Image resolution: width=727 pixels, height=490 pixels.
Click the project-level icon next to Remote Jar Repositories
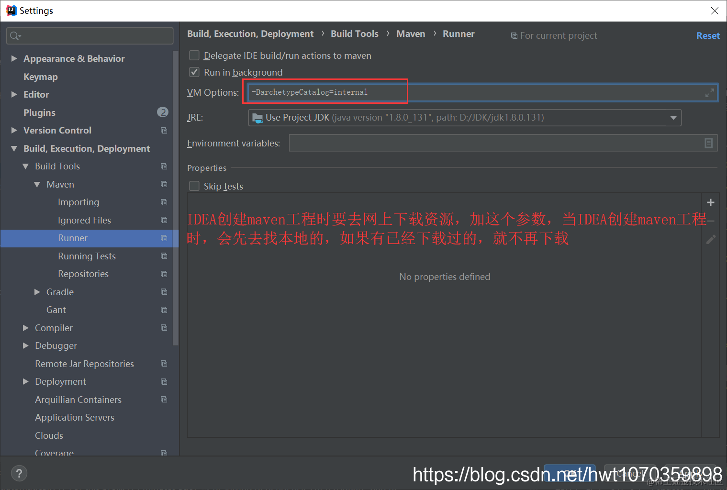click(164, 364)
